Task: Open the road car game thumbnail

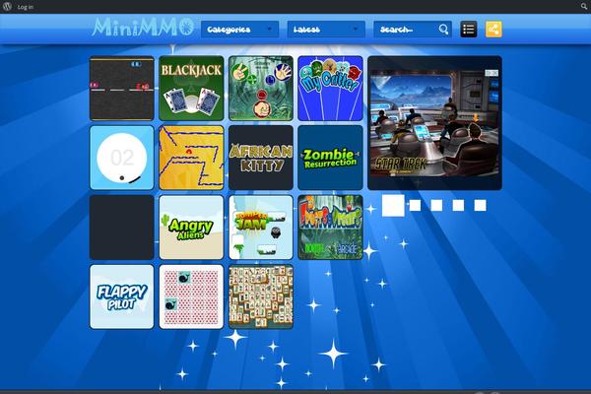Action: [x=122, y=89]
